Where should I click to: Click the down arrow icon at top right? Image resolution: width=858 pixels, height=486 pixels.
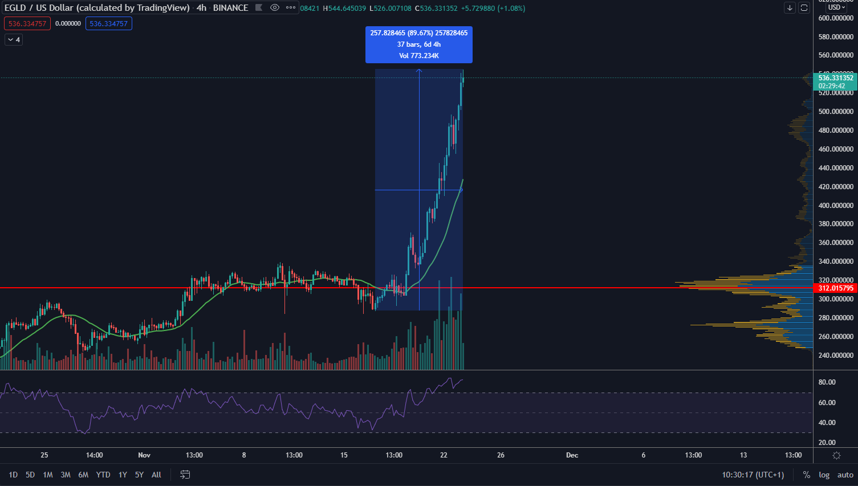[x=790, y=8]
